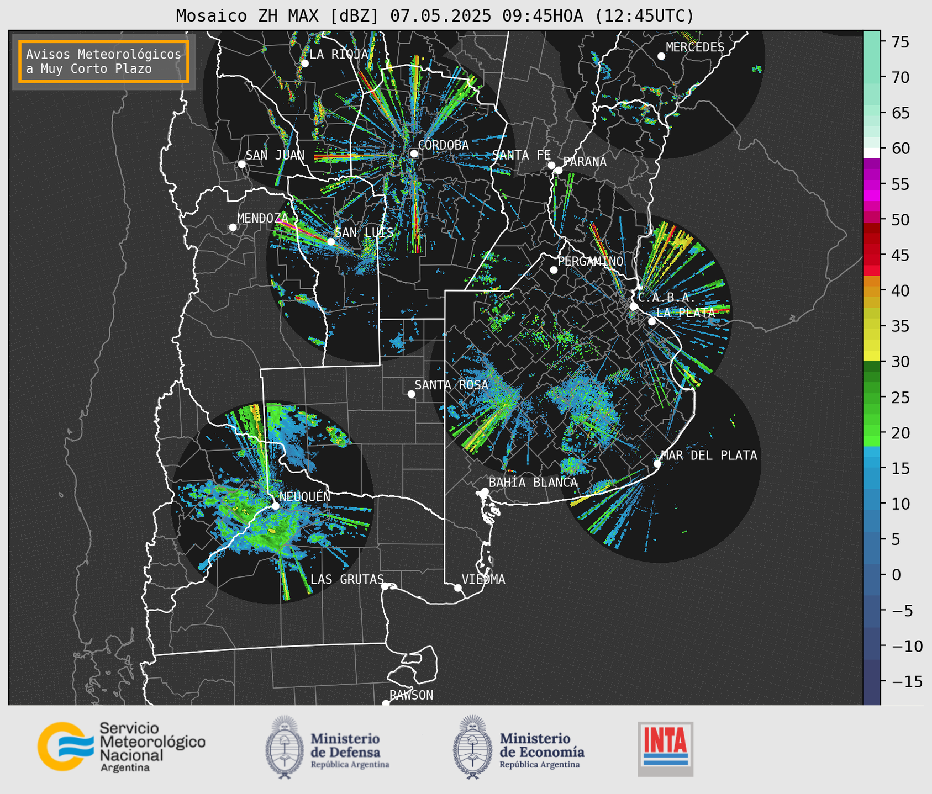Click the MENDOZA map label
The image size is (932, 794).
[x=262, y=218]
